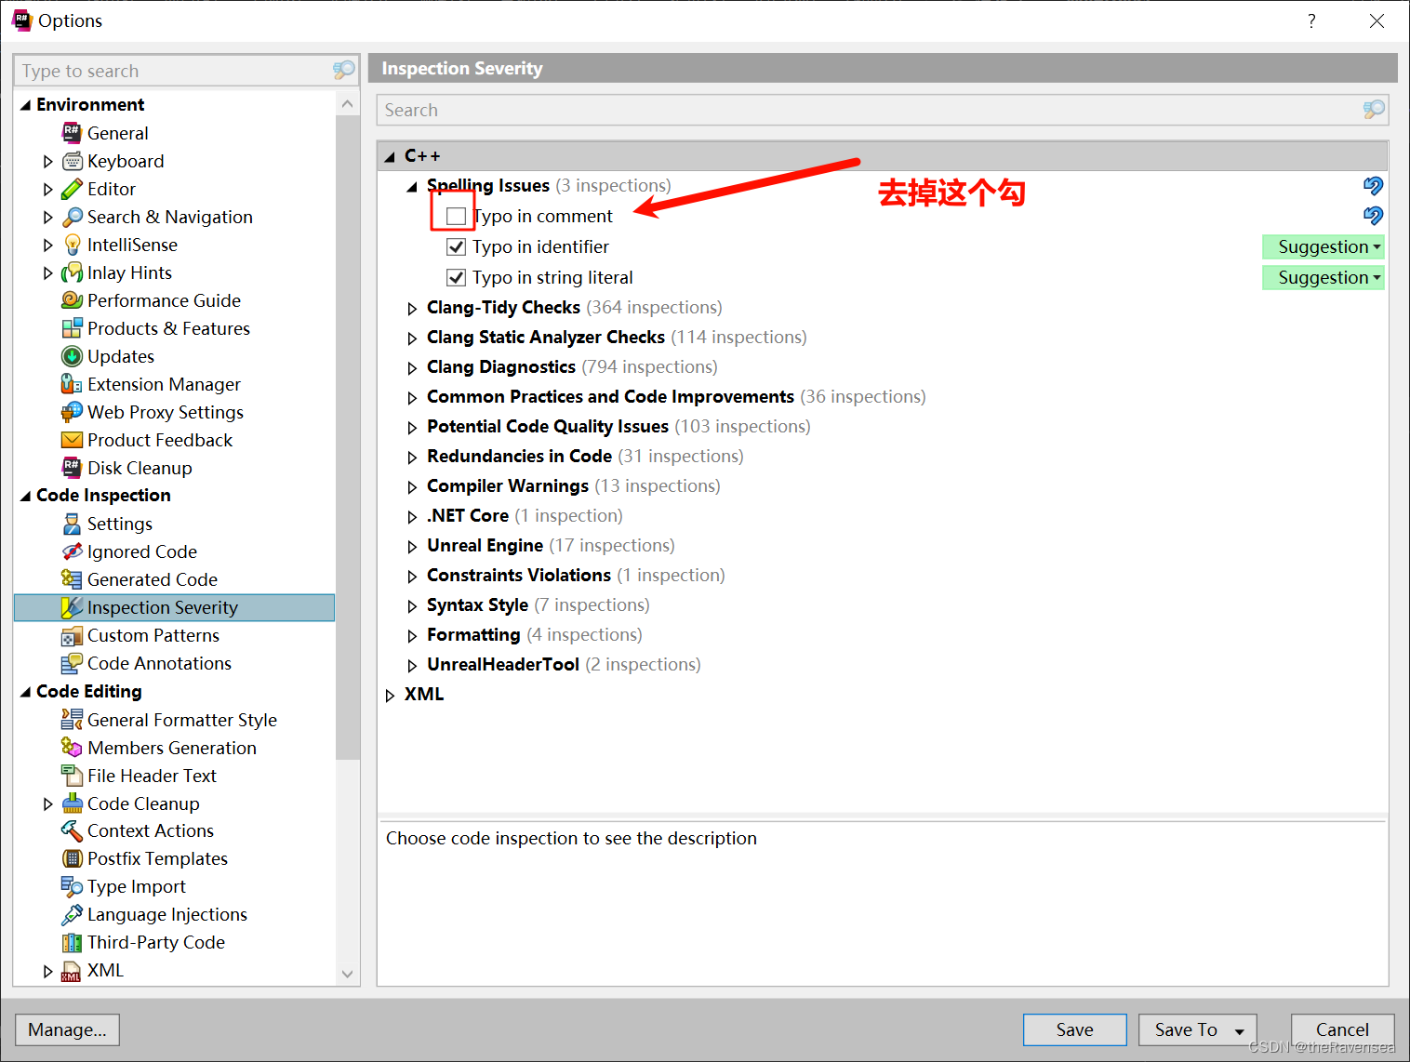This screenshot has width=1410, height=1062.
Task: Collapse the Environment category
Action: coord(26,105)
